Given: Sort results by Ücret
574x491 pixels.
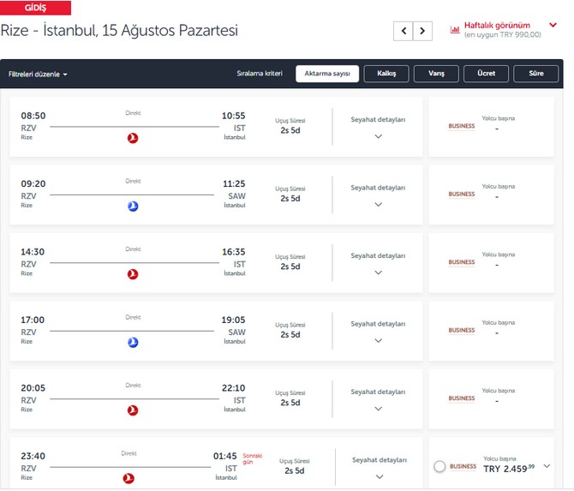Looking at the screenshot, I should [486, 74].
